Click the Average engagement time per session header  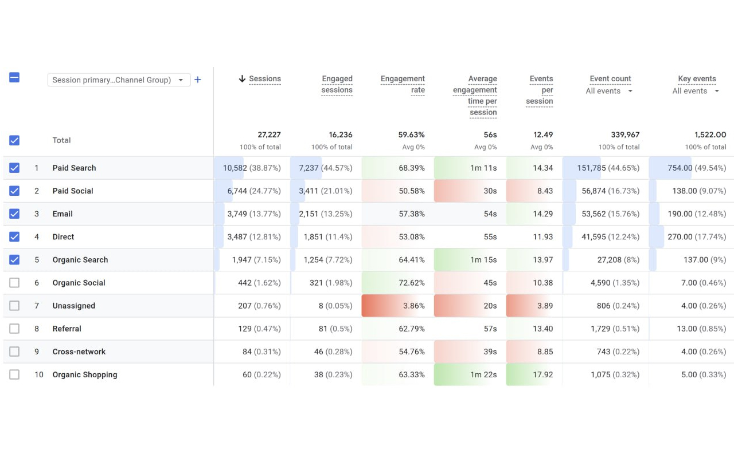475,95
